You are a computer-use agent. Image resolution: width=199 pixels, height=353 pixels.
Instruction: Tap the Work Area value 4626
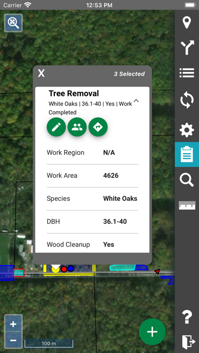coord(111,175)
